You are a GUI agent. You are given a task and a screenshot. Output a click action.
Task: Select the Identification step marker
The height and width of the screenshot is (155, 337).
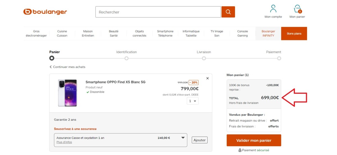(126, 58)
